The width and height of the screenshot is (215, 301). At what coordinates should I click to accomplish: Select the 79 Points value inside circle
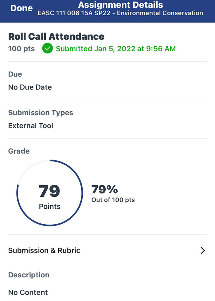[x=50, y=190]
